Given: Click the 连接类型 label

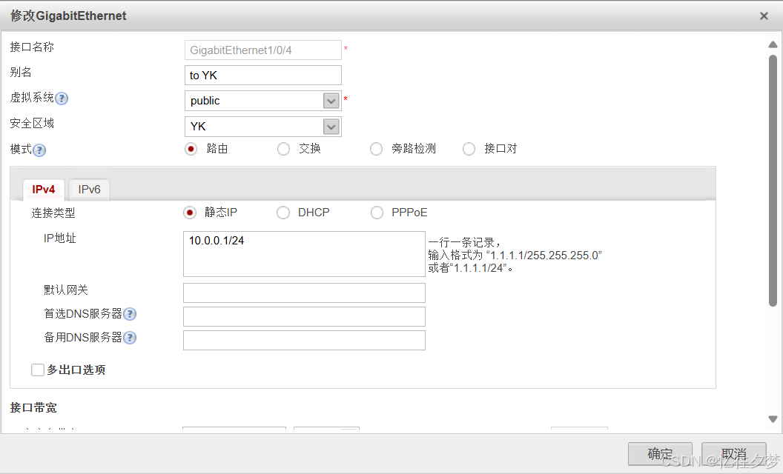Looking at the screenshot, I should click(x=53, y=213).
